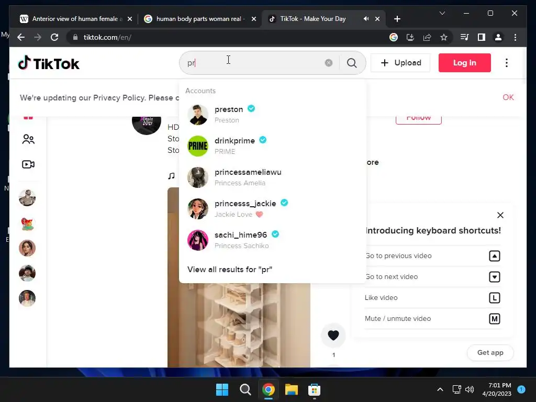Close the TikTok tab

pos(377,19)
